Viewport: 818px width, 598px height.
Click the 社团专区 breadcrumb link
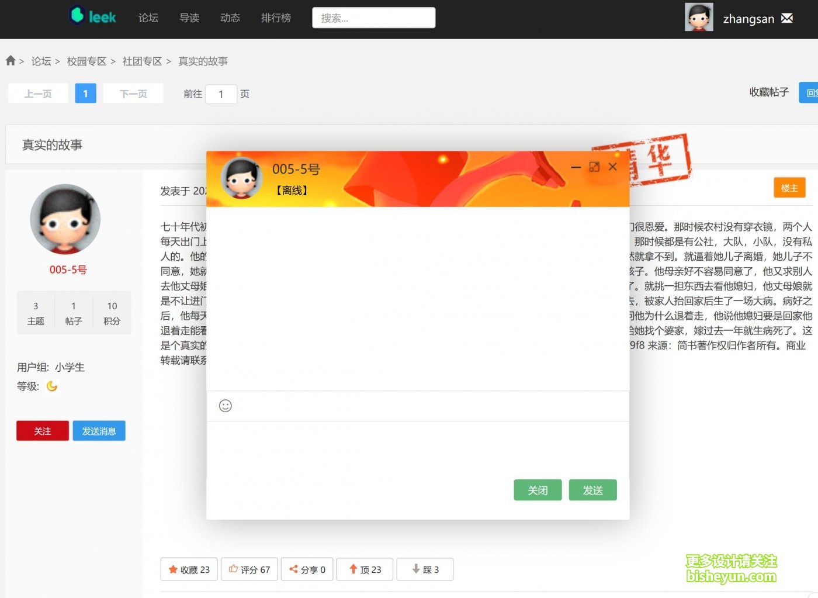[142, 61]
